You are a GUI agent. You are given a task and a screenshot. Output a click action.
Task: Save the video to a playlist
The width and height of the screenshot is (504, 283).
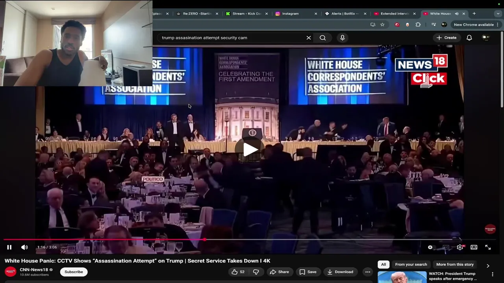point(308,272)
